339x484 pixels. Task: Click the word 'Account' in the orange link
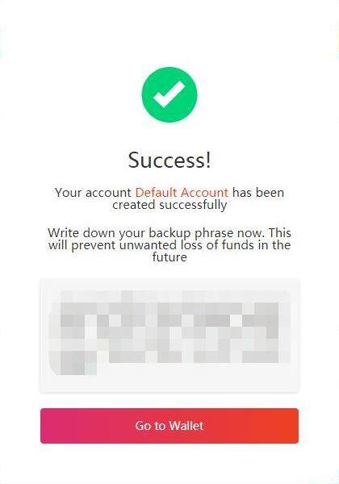204,193
